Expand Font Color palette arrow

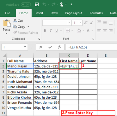(92, 31)
